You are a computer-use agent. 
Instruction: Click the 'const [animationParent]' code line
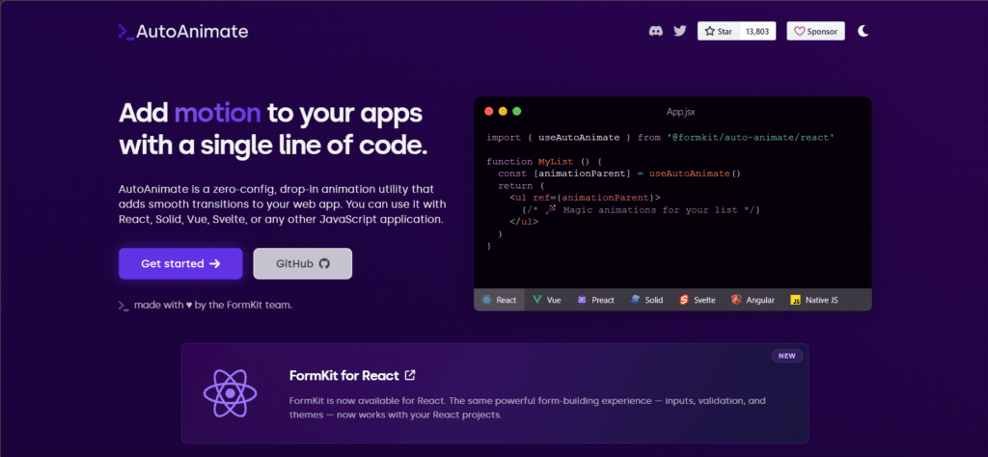point(620,174)
